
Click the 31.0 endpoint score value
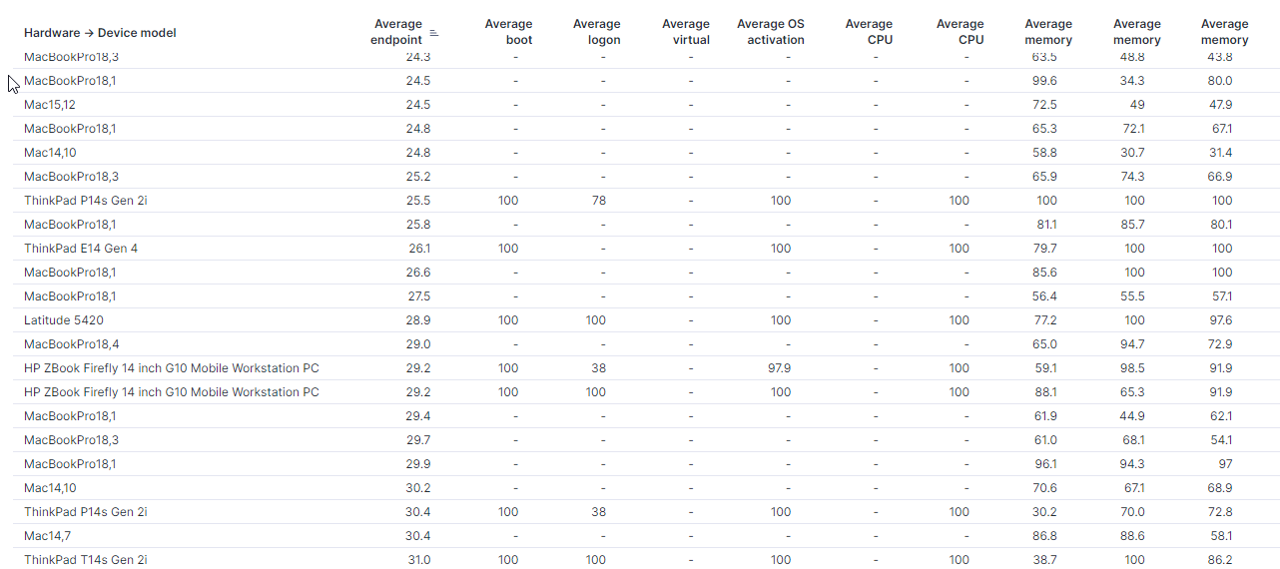tap(418, 560)
